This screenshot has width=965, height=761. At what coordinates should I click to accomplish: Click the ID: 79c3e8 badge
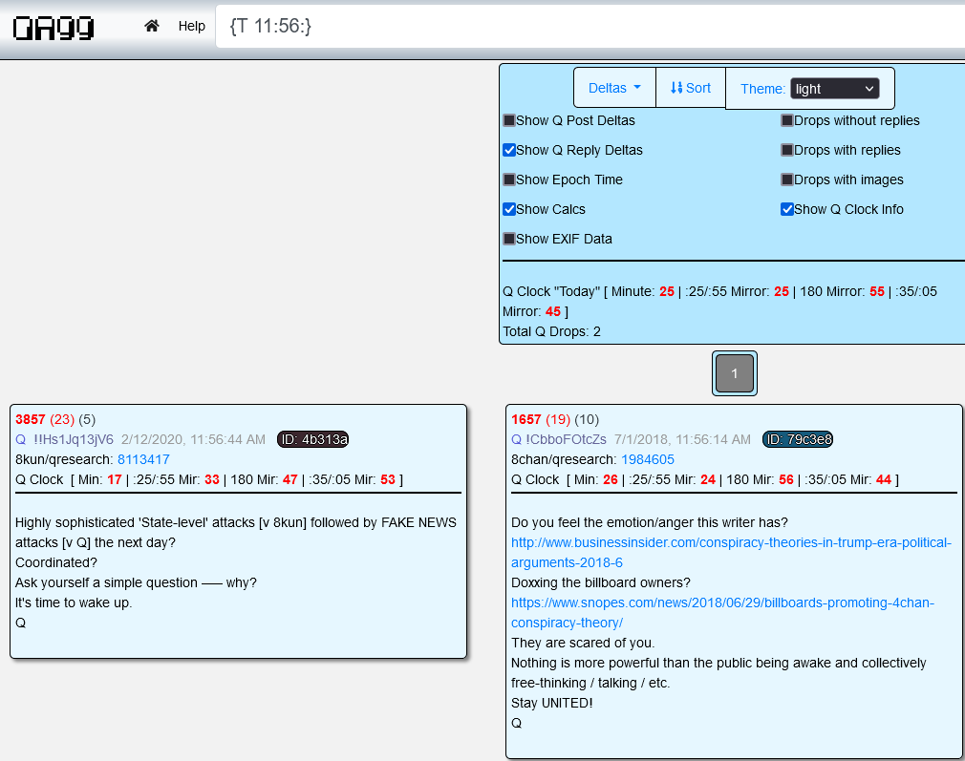[798, 439]
